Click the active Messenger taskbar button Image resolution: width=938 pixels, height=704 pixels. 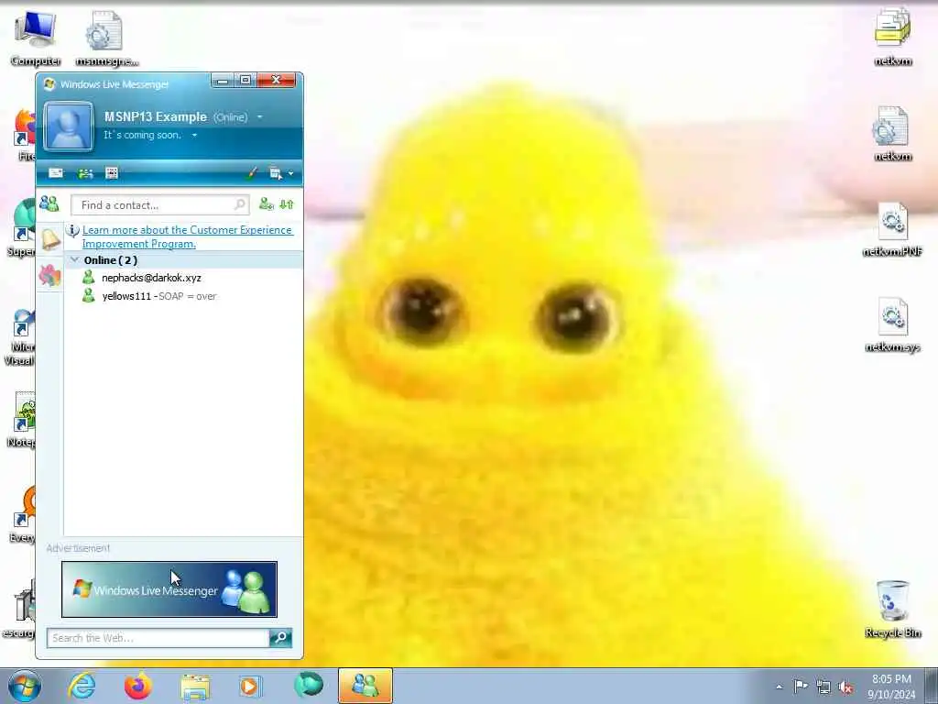pyautogui.click(x=365, y=686)
